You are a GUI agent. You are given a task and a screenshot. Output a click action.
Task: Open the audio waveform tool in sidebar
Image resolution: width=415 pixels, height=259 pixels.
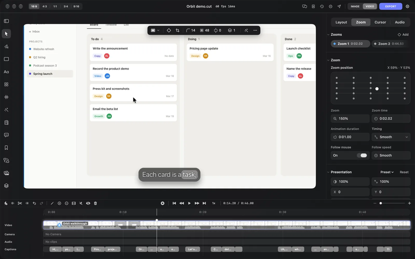[6, 97]
